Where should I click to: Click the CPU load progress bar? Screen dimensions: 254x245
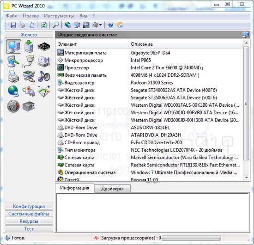191,238
